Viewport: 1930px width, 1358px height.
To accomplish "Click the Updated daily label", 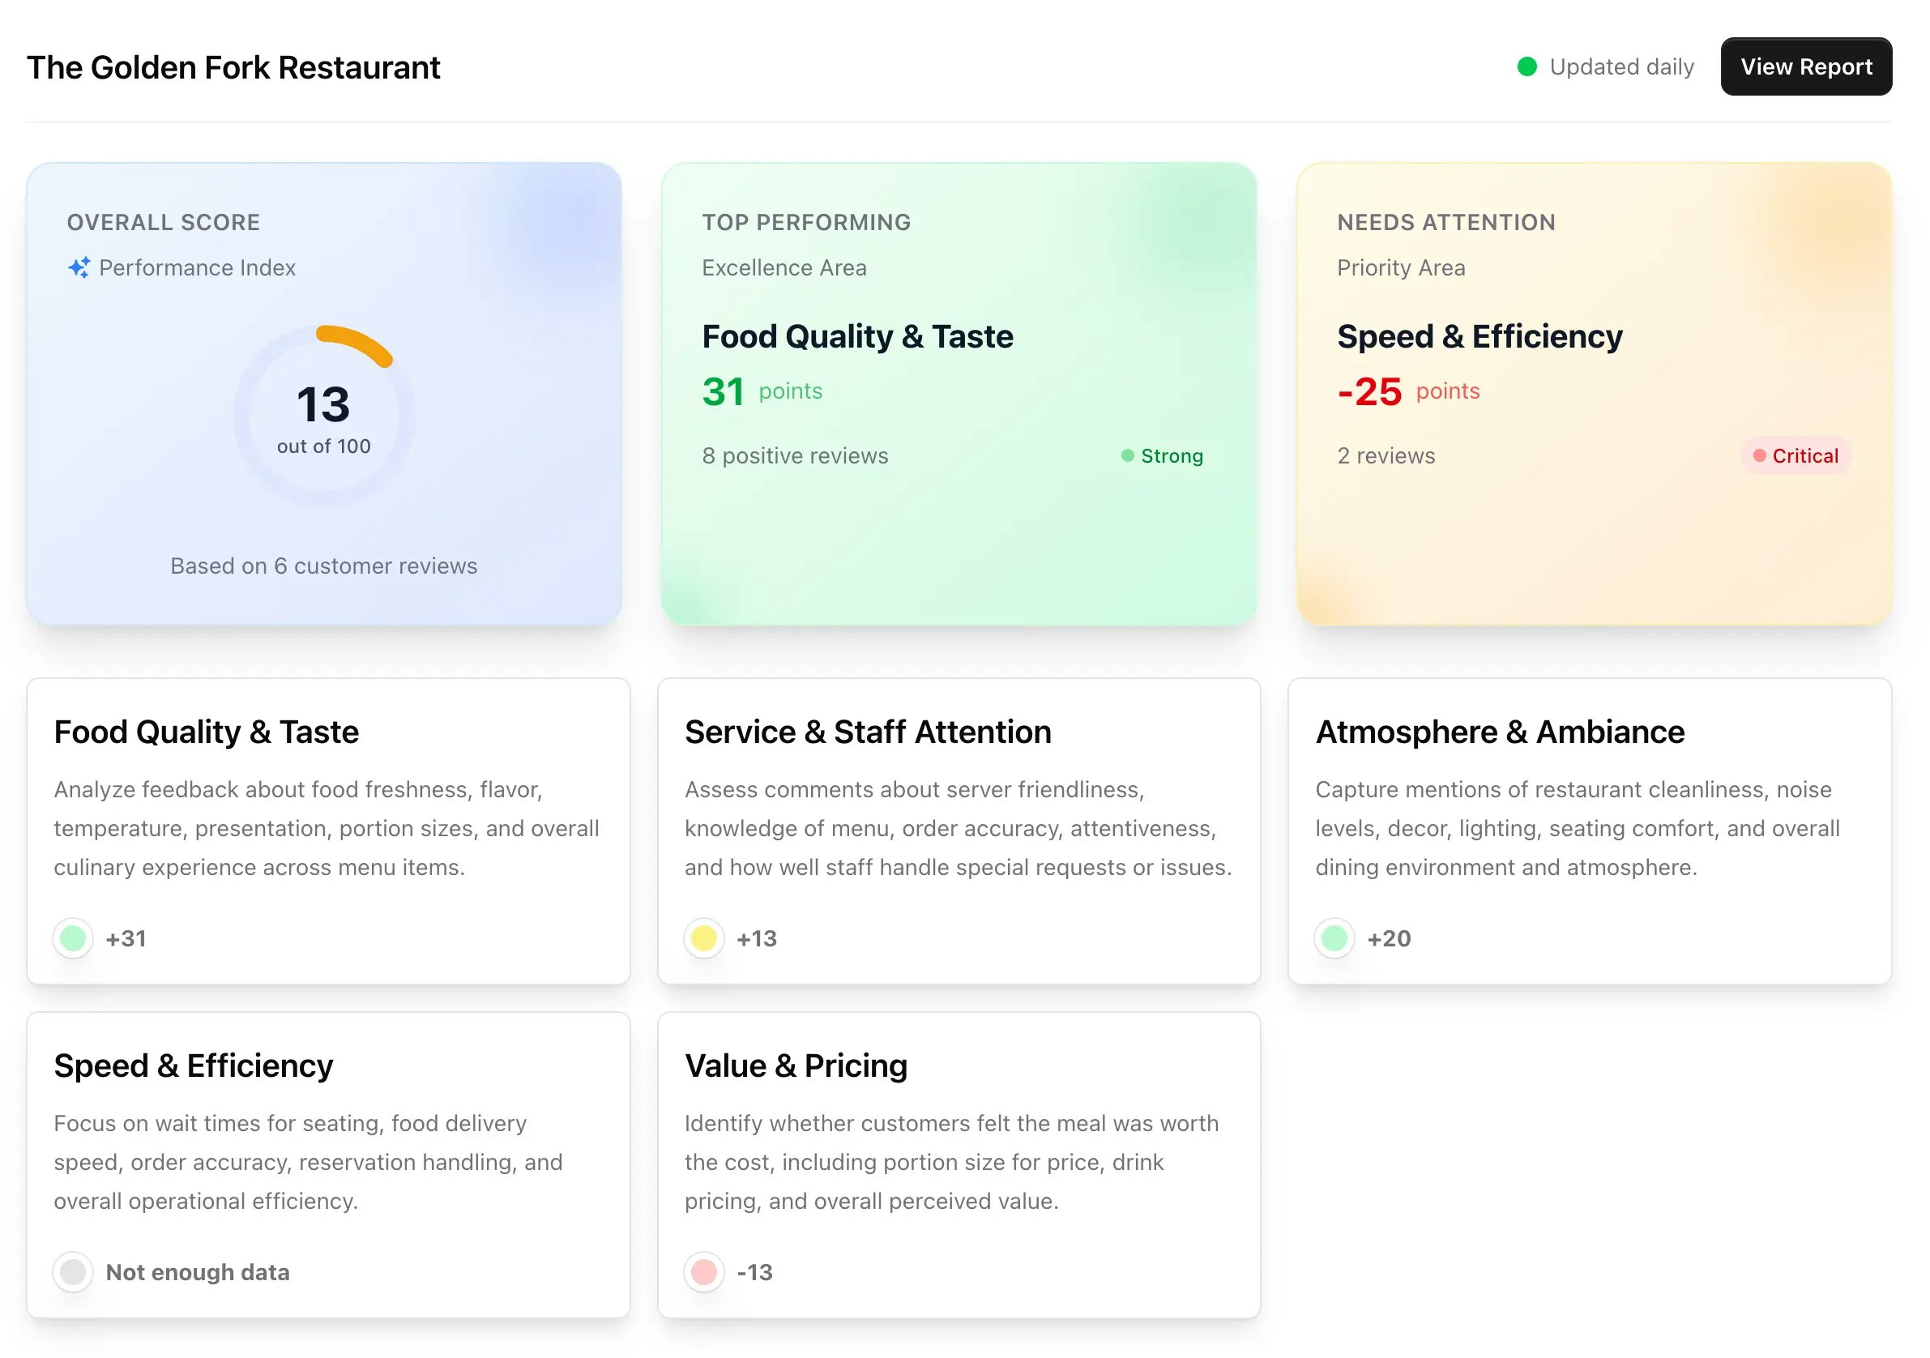I will pos(1621,66).
